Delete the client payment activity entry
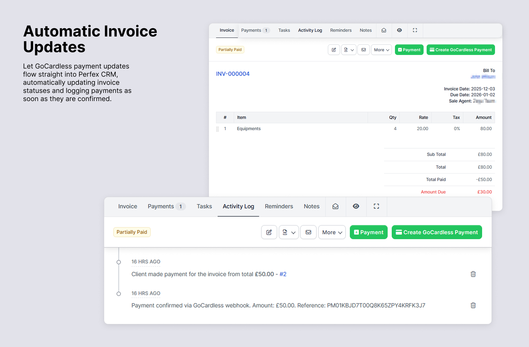Image resolution: width=529 pixels, height=347 pixels. tap(473, 274)
